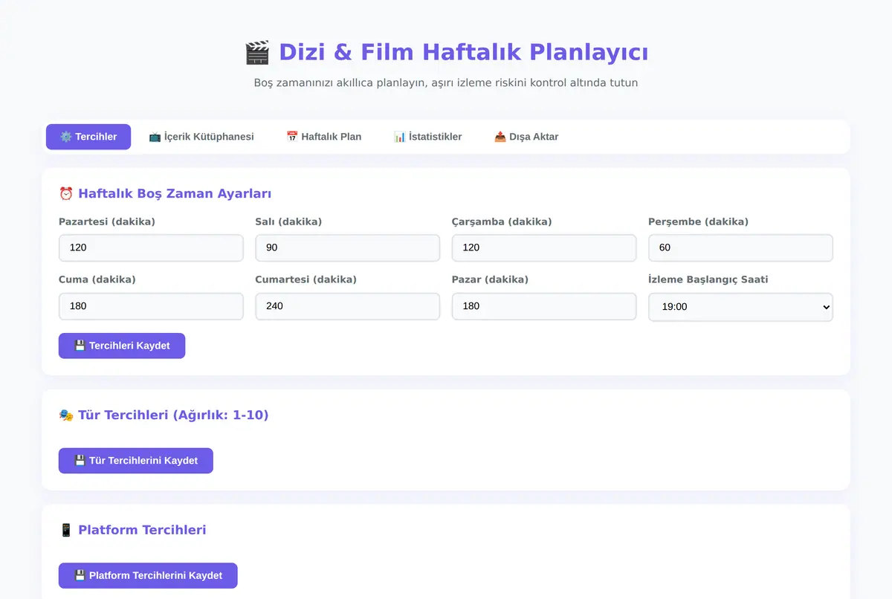Viewport: 892px width, 599px height.
Task: Open the Tercihler tab
Action: (88, 137)
